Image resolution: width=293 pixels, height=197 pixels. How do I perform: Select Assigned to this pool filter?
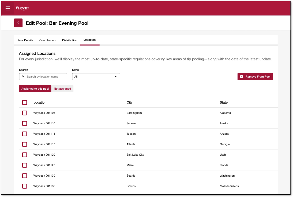point(35,89)
